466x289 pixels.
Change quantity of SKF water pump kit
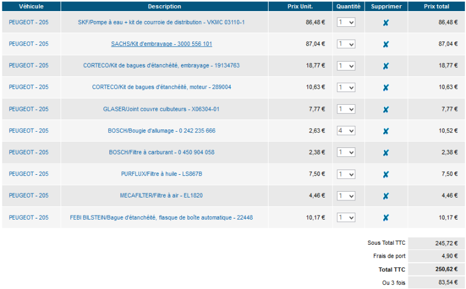[346, 22]
